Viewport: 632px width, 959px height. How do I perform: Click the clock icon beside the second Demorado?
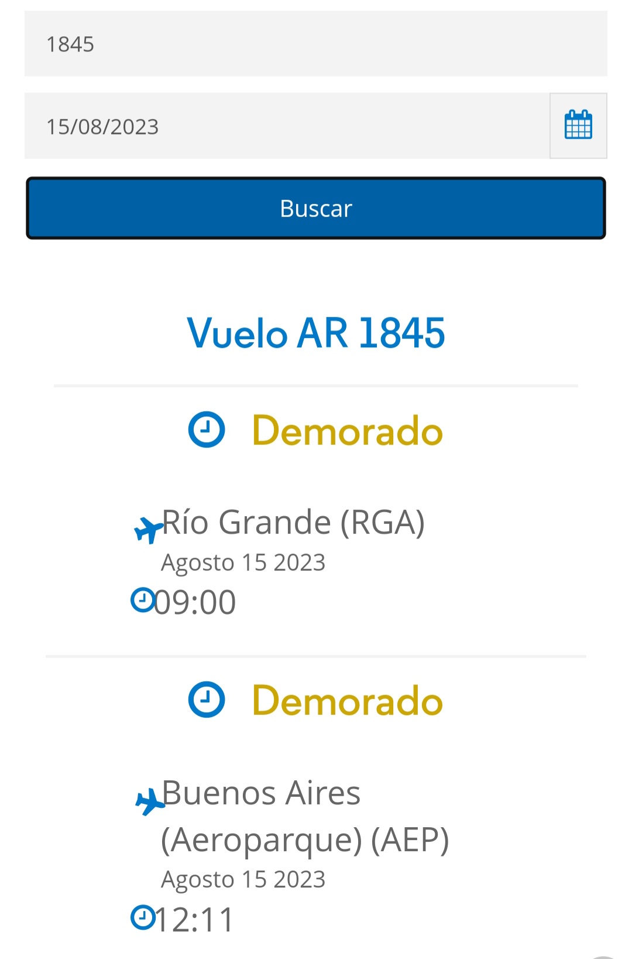(x=207, y=699)
